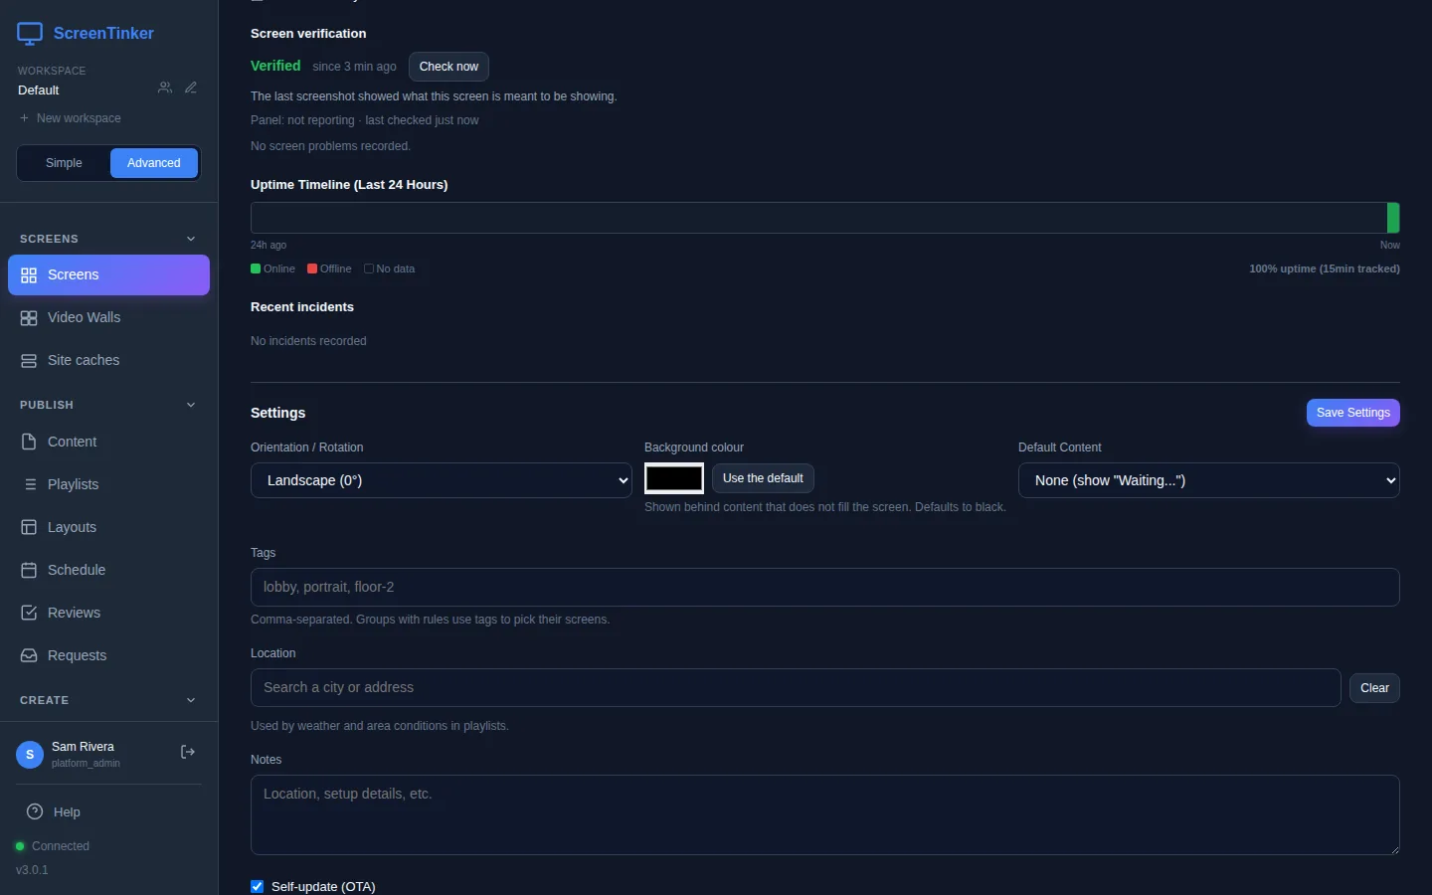Collapse the CREATE sidebar section
The height and width of the screenshot is (895, 1432).
(191, 700)
